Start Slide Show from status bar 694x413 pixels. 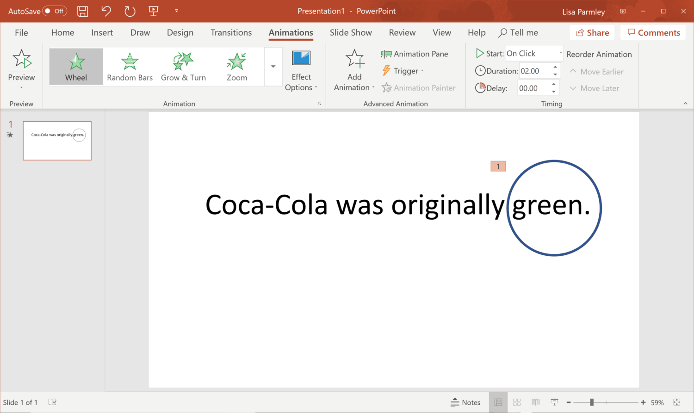point(554,402)
